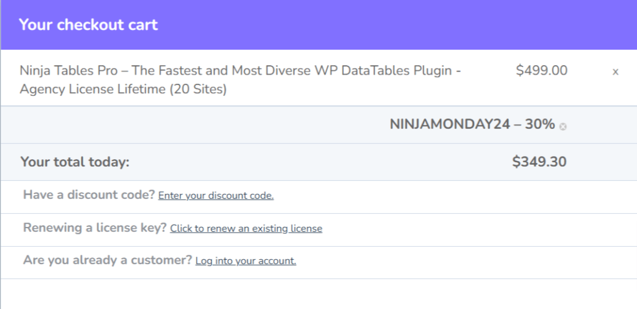Open the 'Enter your discount code' link
This screenshot has height=309, width=637.
(216, 196)
